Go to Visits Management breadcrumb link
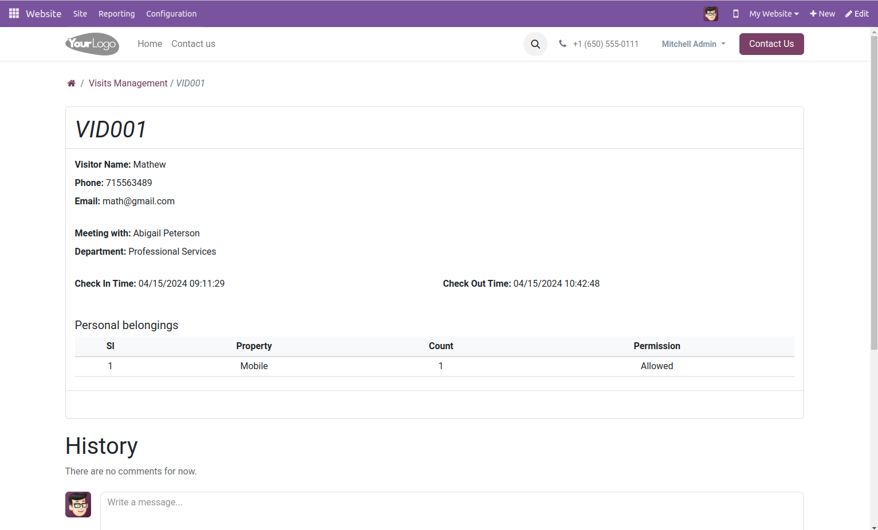 [128, 84]
